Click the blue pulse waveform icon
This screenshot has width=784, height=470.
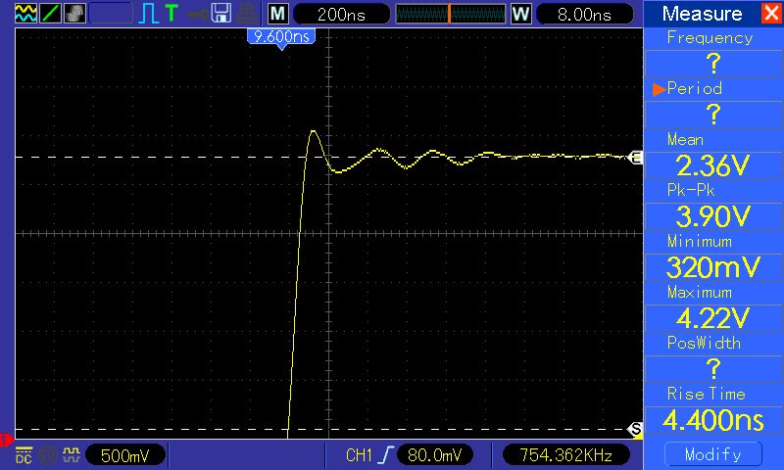click(x=149, y=14)
